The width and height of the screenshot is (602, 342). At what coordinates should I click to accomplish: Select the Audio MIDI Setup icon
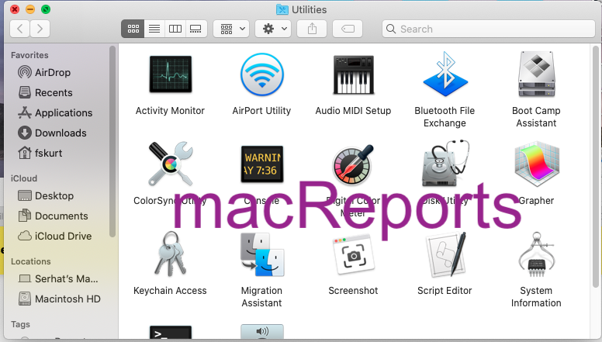pos(353,76)
